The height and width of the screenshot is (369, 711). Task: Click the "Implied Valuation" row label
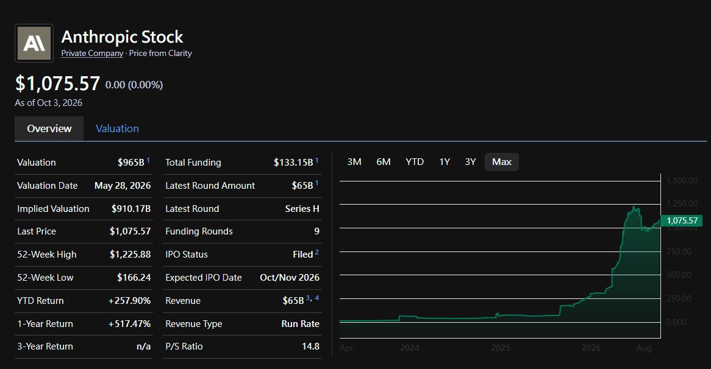coord(53,209)
